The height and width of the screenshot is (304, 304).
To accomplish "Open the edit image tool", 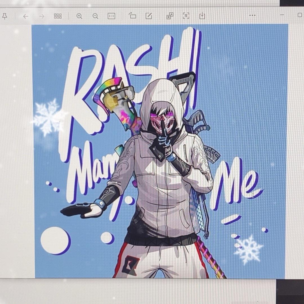I will [149, 16].
